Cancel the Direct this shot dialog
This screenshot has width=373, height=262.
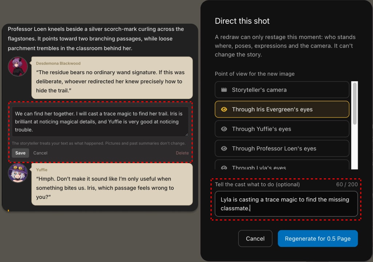coord(255,238)
